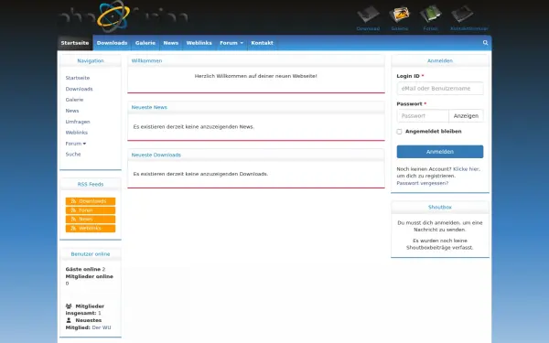549x343 pixels.
Task: Open Kontakt in the top menu bar
Action: 262,43
